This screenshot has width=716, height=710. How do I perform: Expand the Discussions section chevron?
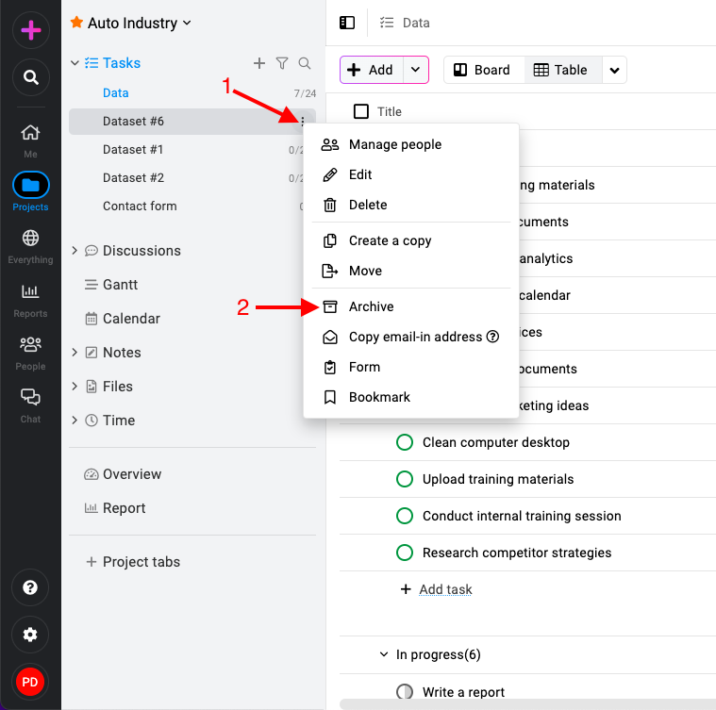click(75, 251)
